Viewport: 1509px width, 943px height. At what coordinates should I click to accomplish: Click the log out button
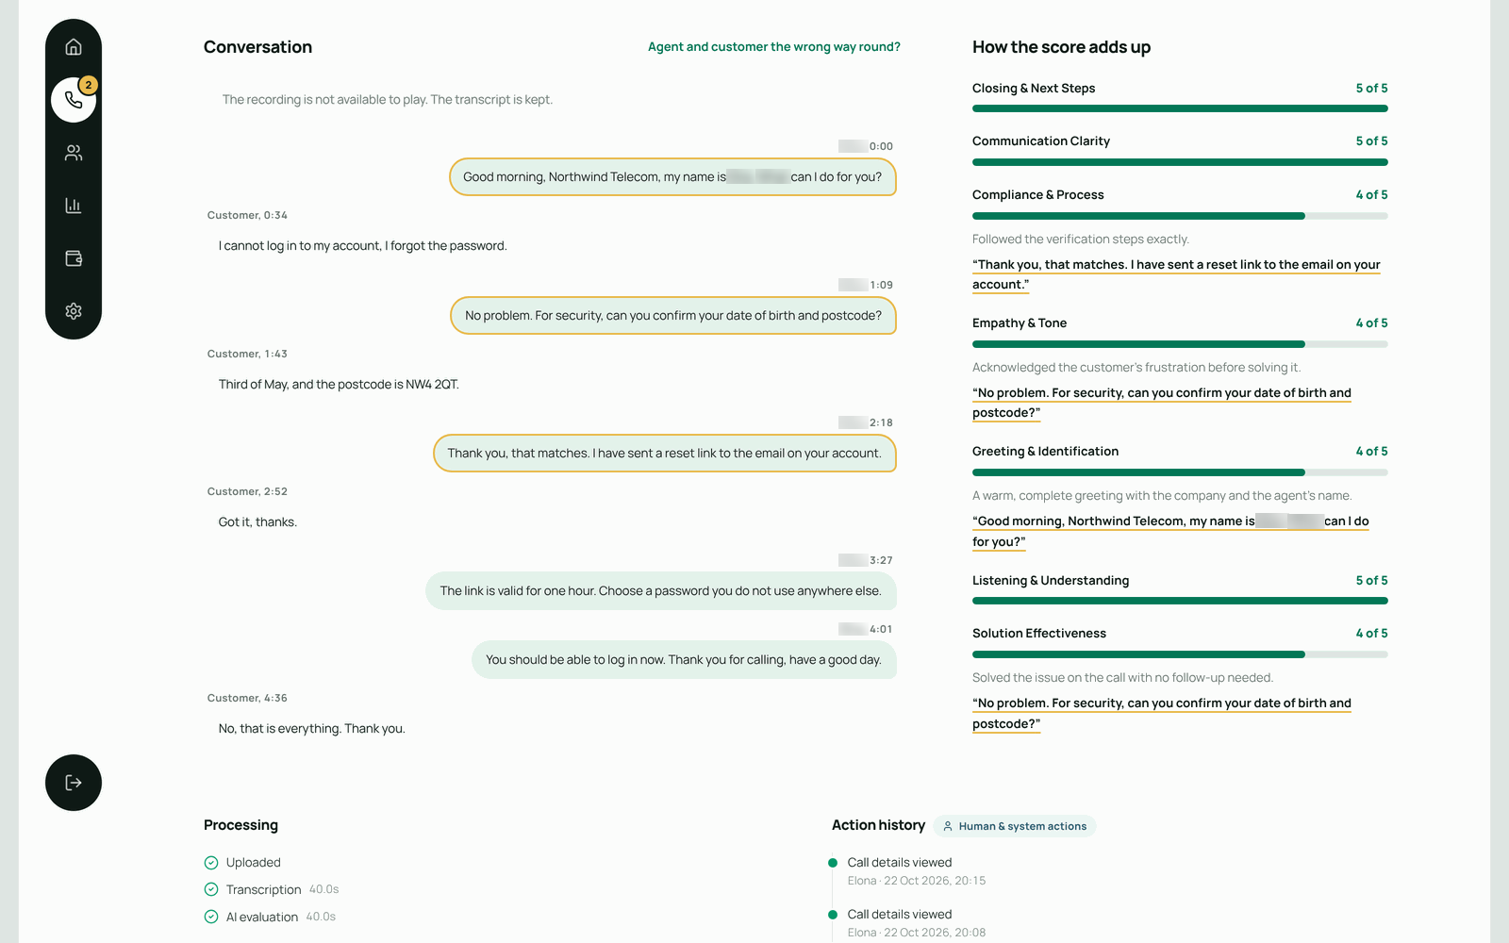(x=74, y=783)
